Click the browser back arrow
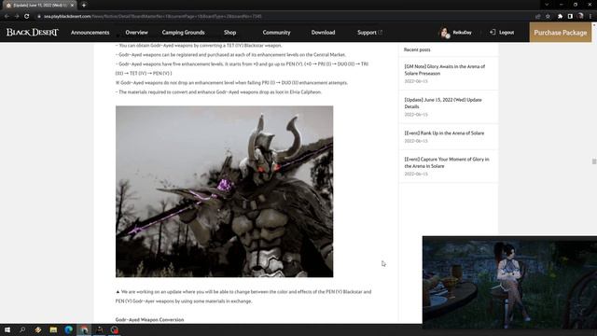 coord(7,17)
